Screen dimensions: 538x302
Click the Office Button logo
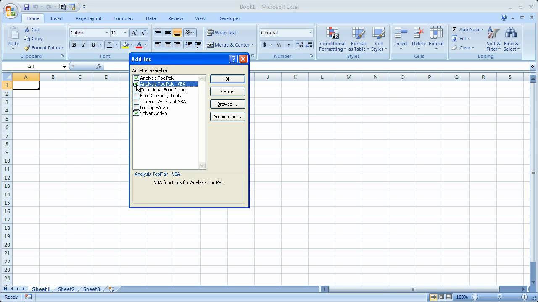10,10
